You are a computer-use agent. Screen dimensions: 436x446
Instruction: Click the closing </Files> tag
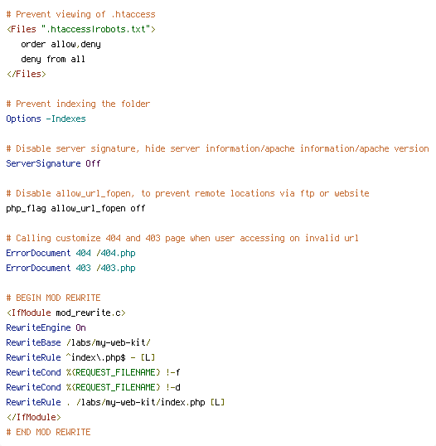[27, 74]
